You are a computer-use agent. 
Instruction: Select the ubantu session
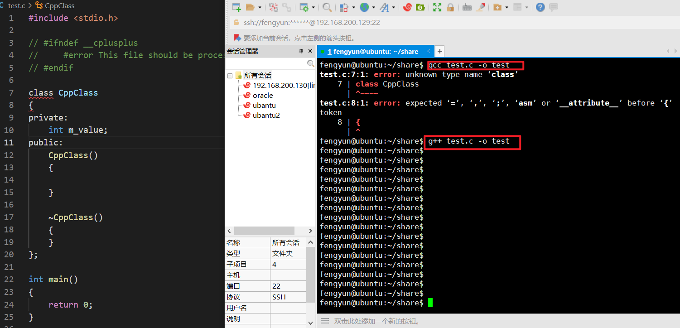pos(264,106)
